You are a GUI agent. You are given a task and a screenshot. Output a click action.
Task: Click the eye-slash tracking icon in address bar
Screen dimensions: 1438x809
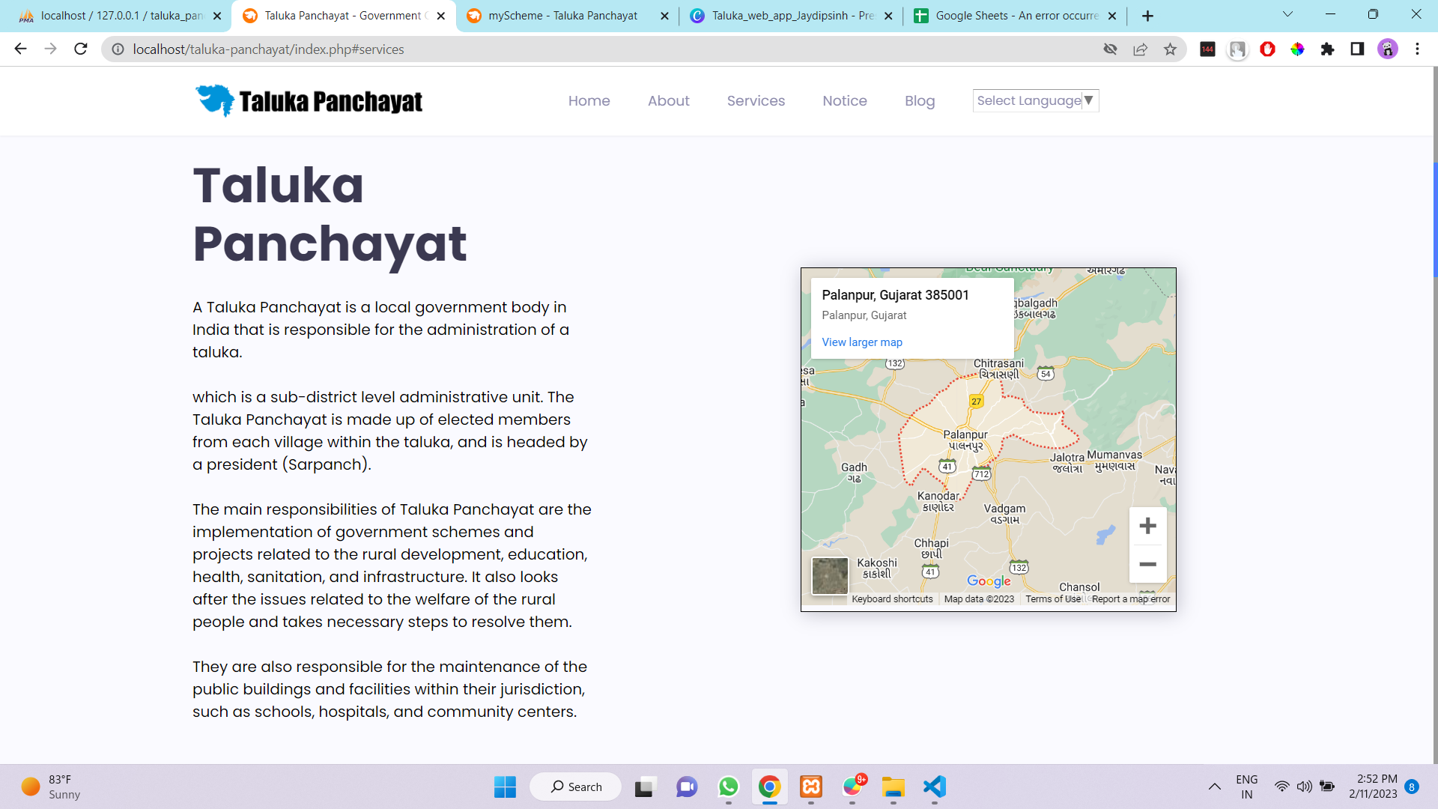point(1110,49)
